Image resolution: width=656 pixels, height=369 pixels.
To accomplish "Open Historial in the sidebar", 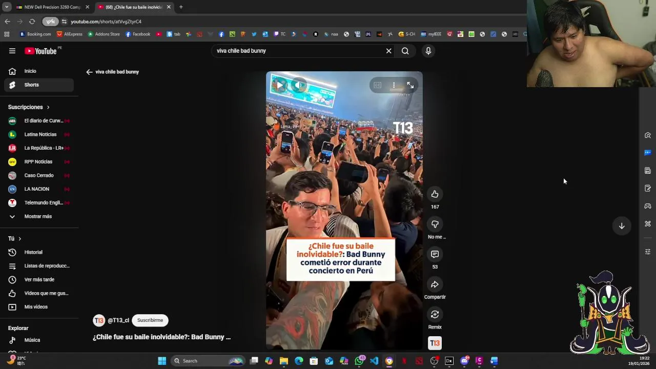I will [x=39, y=252].
